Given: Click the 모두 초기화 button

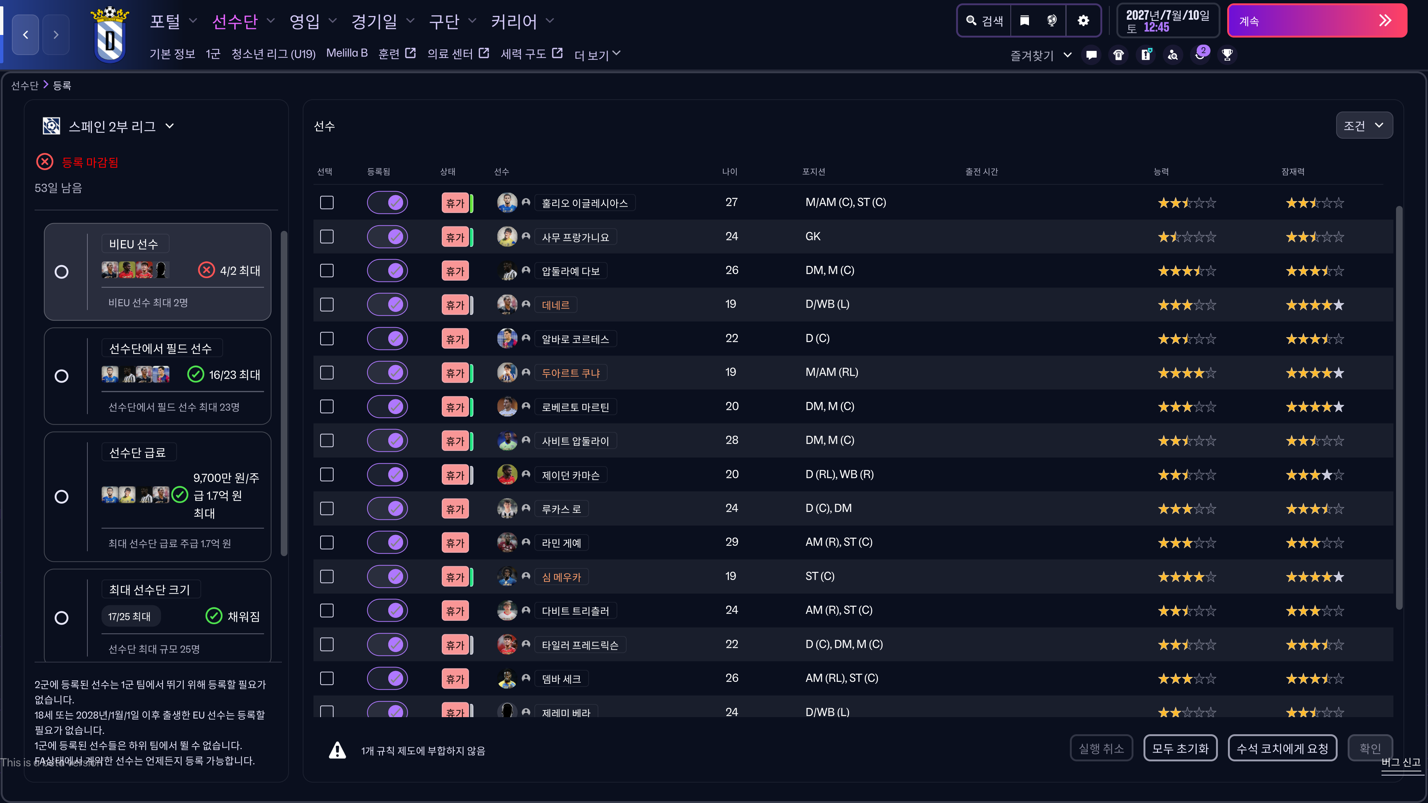Looking at the screenshot, I should tap(1180, 749).
